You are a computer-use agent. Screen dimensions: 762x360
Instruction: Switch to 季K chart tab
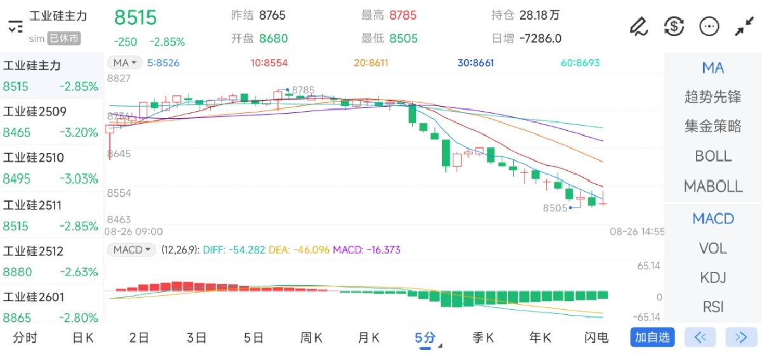pyautogui.click(x=483, y=338)
